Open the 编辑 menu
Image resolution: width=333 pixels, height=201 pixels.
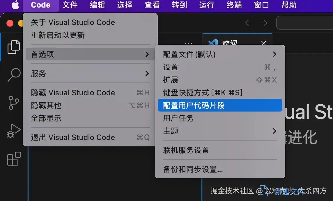coord(98,5)
